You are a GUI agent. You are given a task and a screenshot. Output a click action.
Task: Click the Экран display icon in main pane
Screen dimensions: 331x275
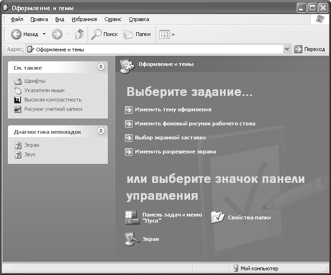(132, 239)
